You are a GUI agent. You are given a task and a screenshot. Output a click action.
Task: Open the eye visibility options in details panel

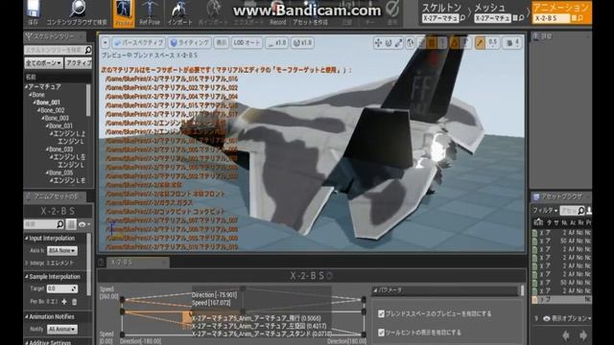click(83, 224)
